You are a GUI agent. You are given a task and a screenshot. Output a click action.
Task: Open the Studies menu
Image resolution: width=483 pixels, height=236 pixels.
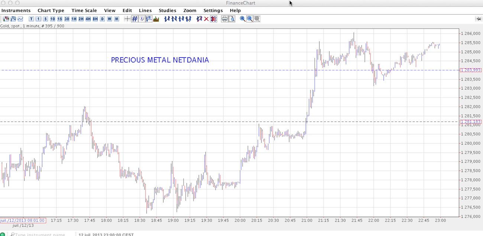coord(167,10)
